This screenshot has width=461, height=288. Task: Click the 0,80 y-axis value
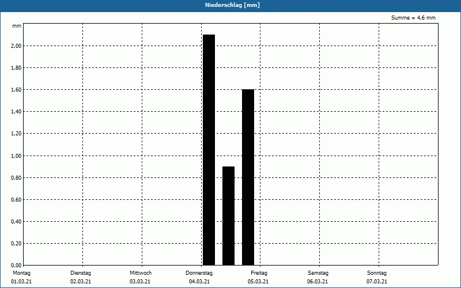[x=16, y=178]
